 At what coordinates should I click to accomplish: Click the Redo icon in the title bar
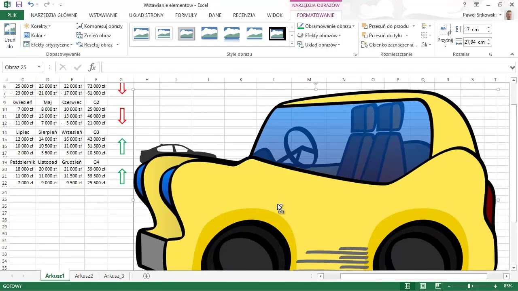[46, 4]
